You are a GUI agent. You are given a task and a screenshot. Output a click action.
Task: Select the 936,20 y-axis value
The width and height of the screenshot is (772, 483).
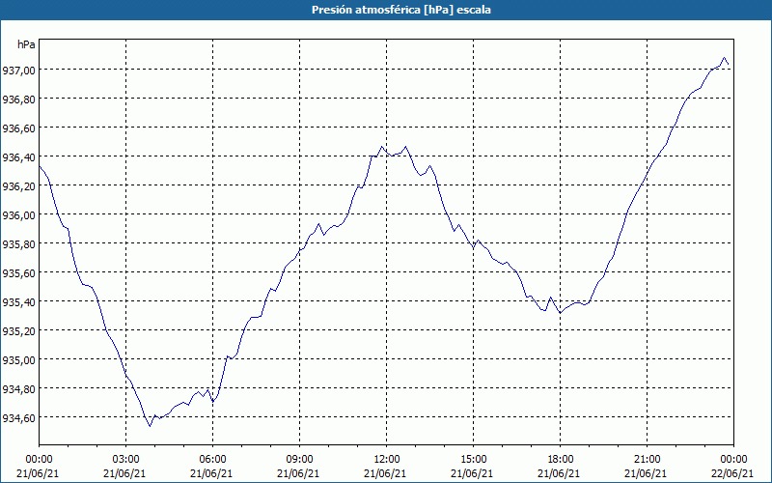click(x=18, y=186)
